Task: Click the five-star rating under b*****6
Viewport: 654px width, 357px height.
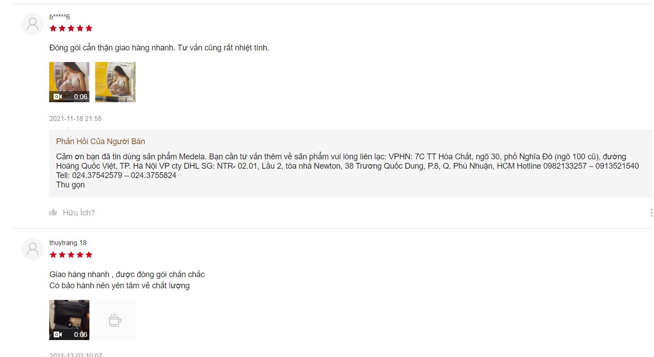Action: [x=71, y=29]
